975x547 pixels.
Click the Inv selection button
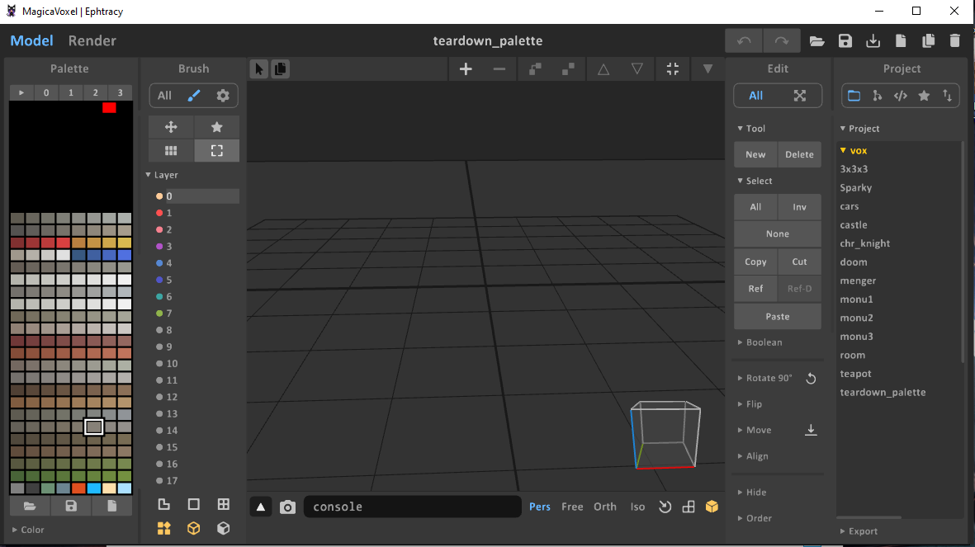800,207
